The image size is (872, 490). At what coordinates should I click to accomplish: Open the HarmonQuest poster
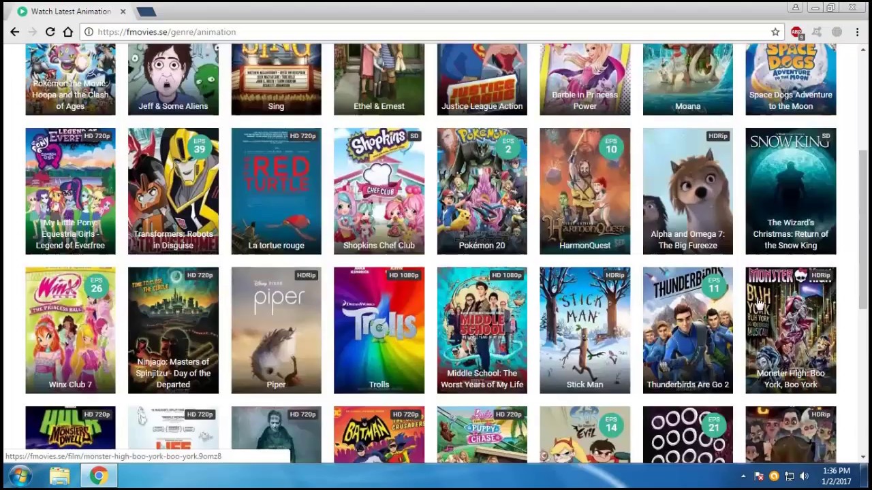pos(585,191)
